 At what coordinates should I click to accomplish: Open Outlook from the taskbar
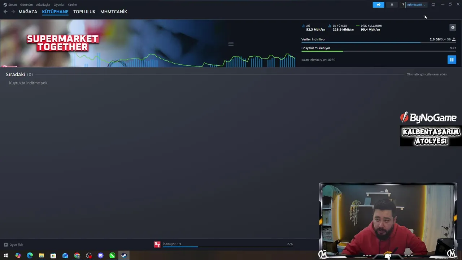(65, 256)
